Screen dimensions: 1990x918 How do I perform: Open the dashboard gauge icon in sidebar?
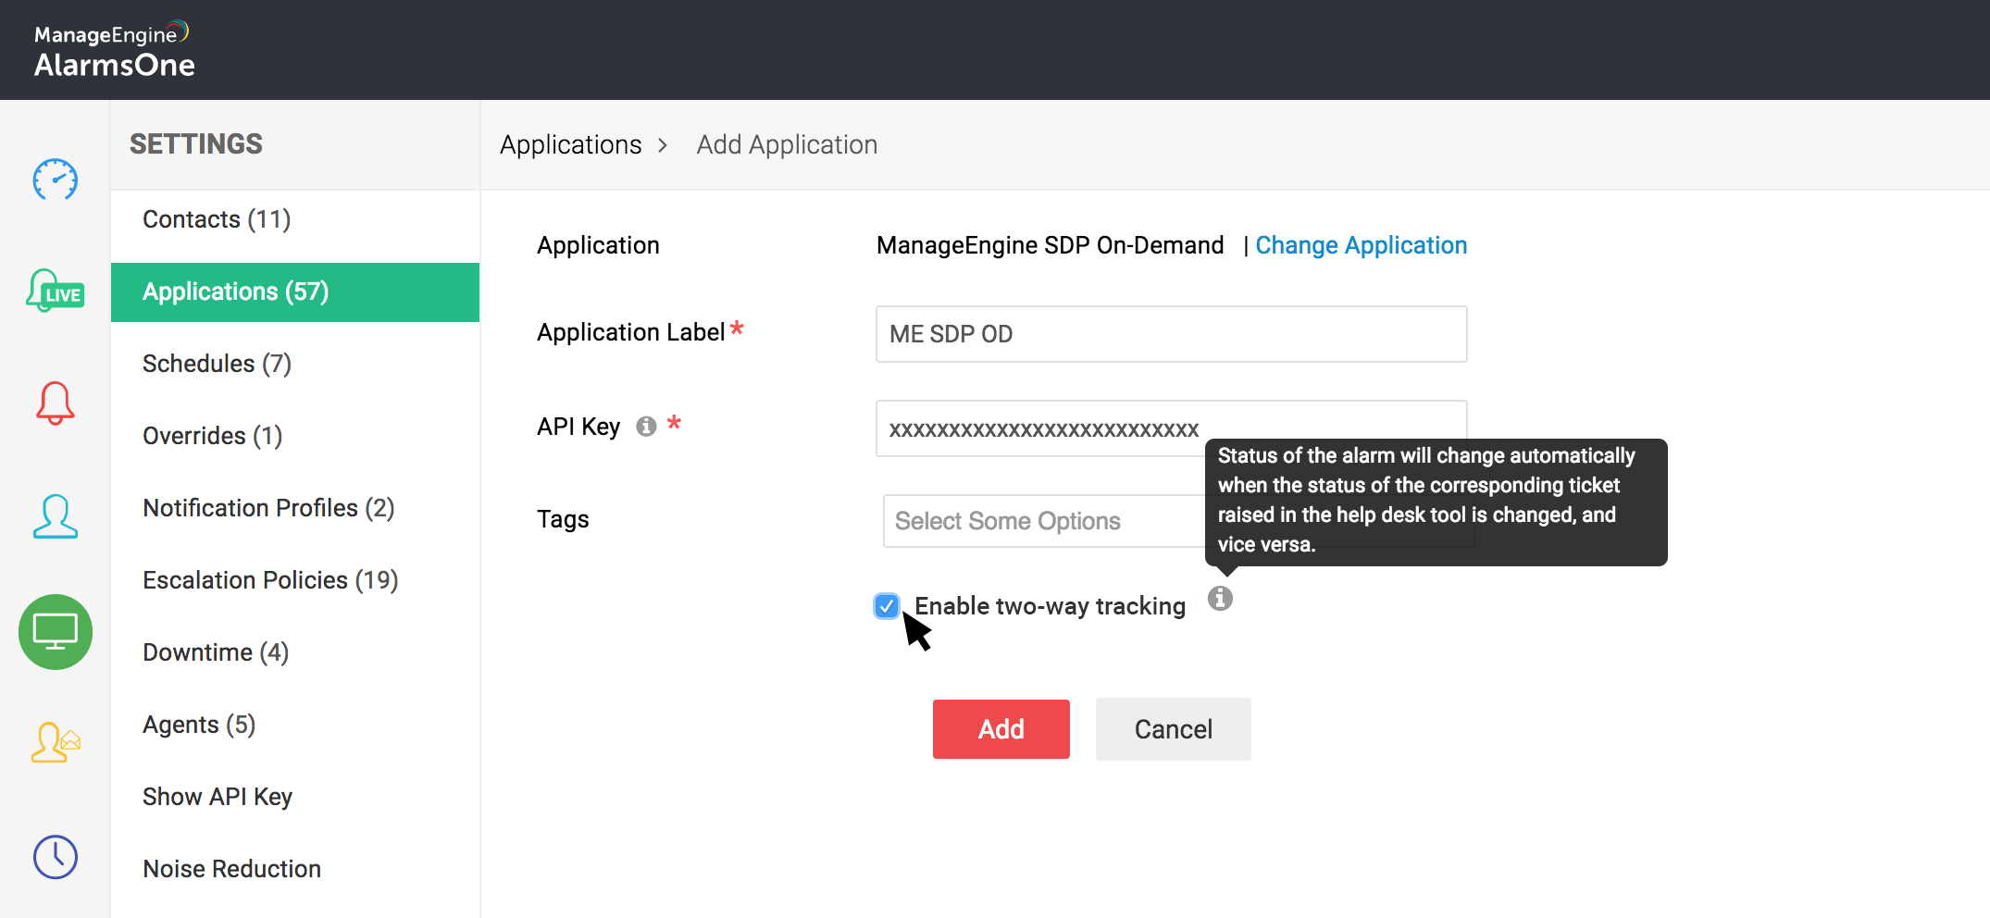[x=56, y=180]
